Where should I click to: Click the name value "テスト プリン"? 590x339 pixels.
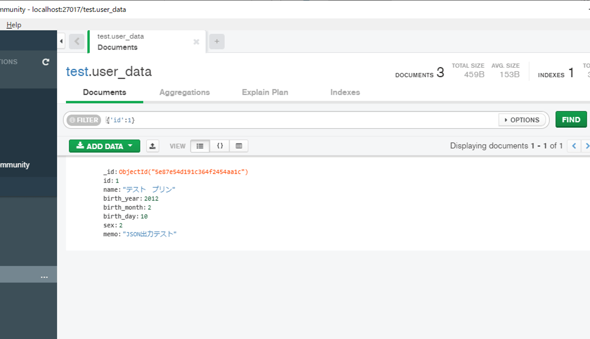point(149,189)
